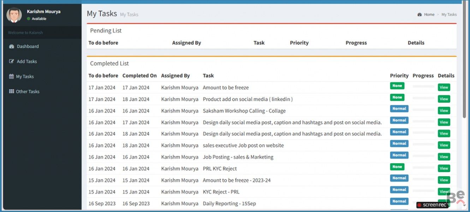Click View for Job Posting sales & Marketing
Screen dimensions: 470x212
(x=444, y=157)
